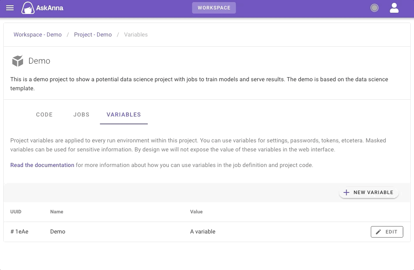The height and width of the screenshot is (270, 414).
Task: Click the Name column header
Action: pyautogui.click(x=56, y=212)
